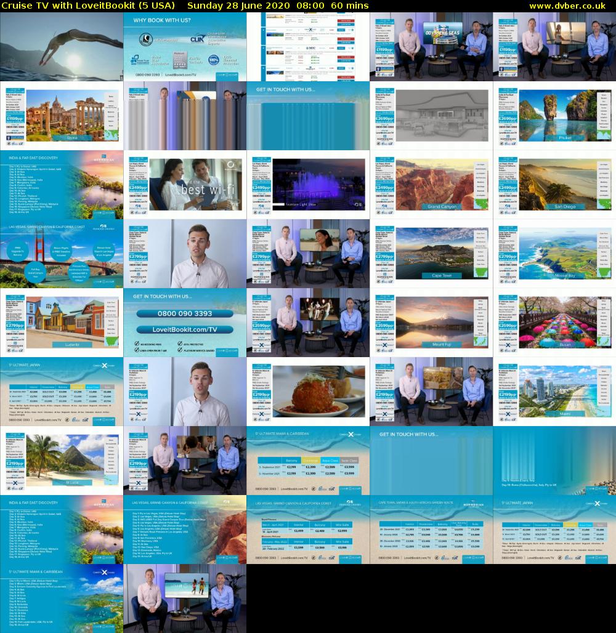Image resolution: width=616 pixels, height=633 pixels.
Task: Click the Mount Fuji caption label
Action: 442,345
